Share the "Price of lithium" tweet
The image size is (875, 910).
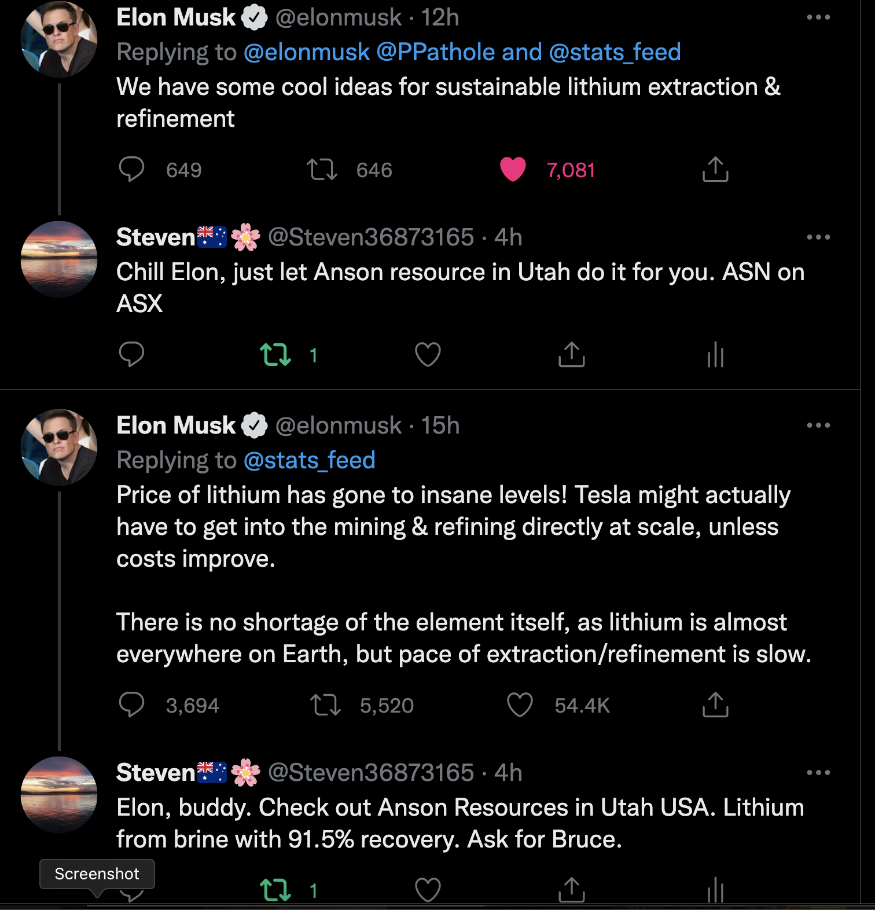[715, 705]
